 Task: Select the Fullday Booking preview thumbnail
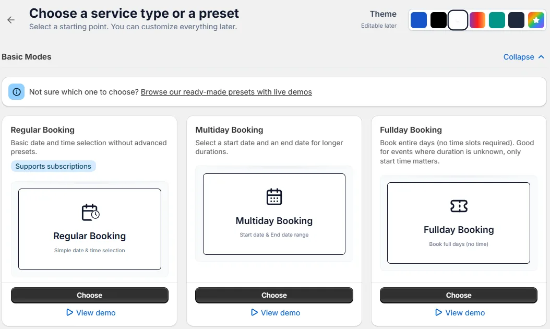click(459, 223)
